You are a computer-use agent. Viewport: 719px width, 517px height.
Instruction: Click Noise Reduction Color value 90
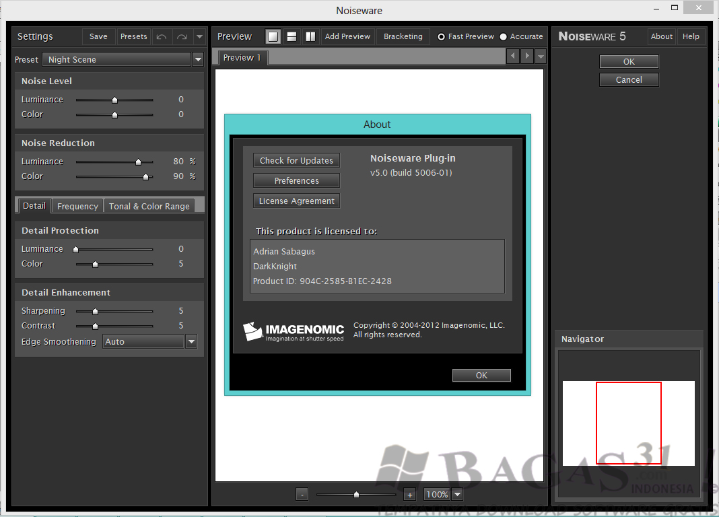[178, 176]
